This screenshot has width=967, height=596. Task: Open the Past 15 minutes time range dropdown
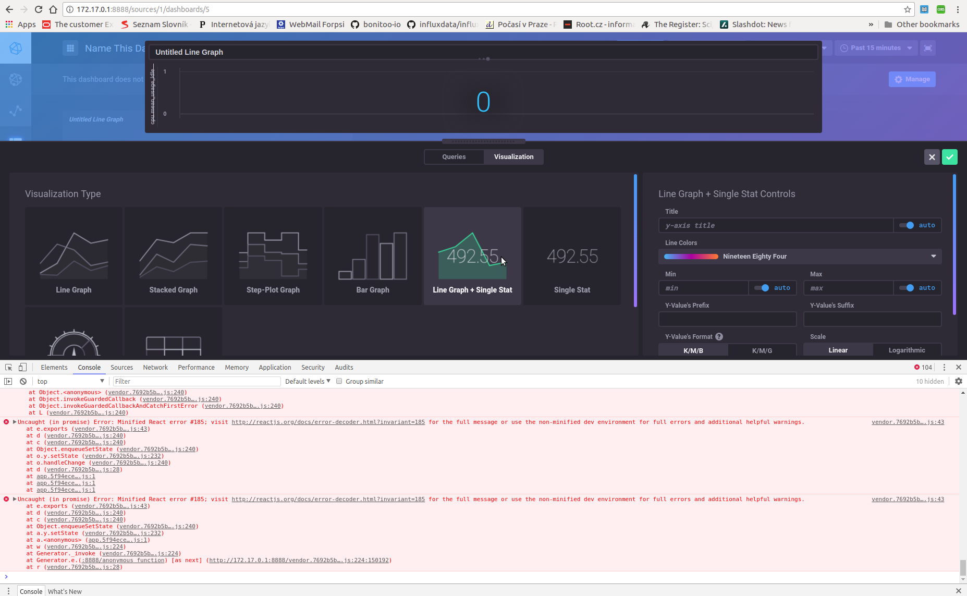876,47
